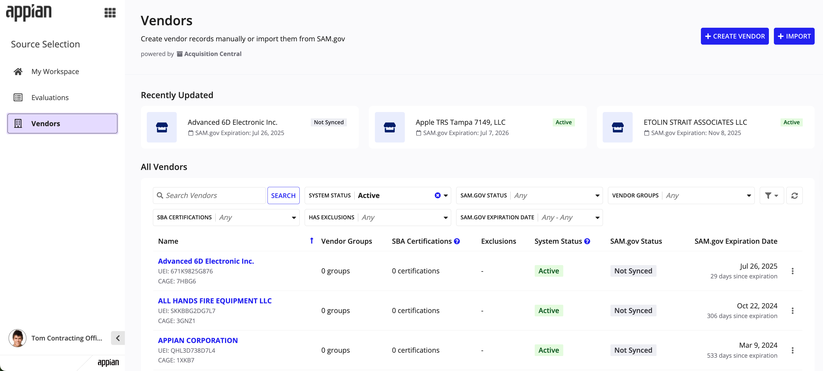823x371 pixels.
Task: Open the SAM.gov Status filter dropdown
Action: [529, 195]
